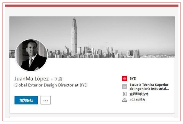Click the 3 度 connection degree label
183x124 pixels.
59,79
